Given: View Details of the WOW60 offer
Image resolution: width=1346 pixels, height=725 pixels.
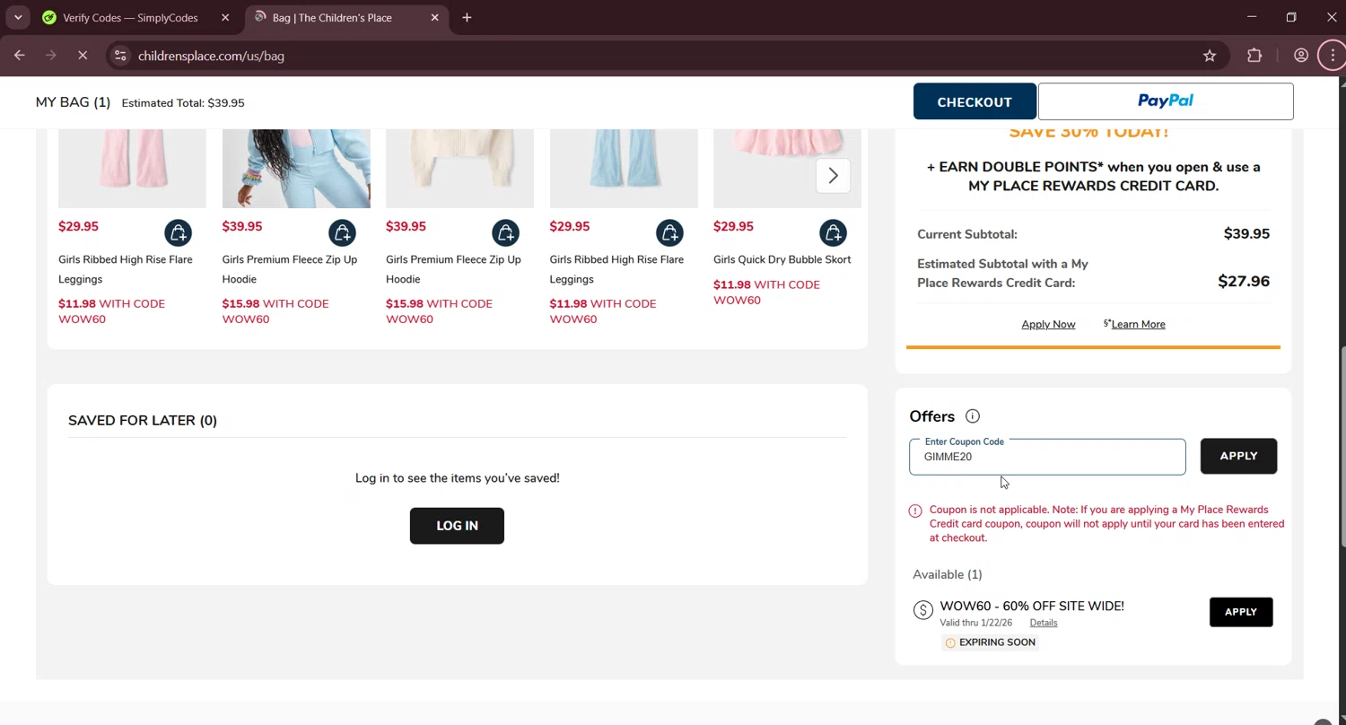Looking at the screenshot, I should pos(1044,623).
